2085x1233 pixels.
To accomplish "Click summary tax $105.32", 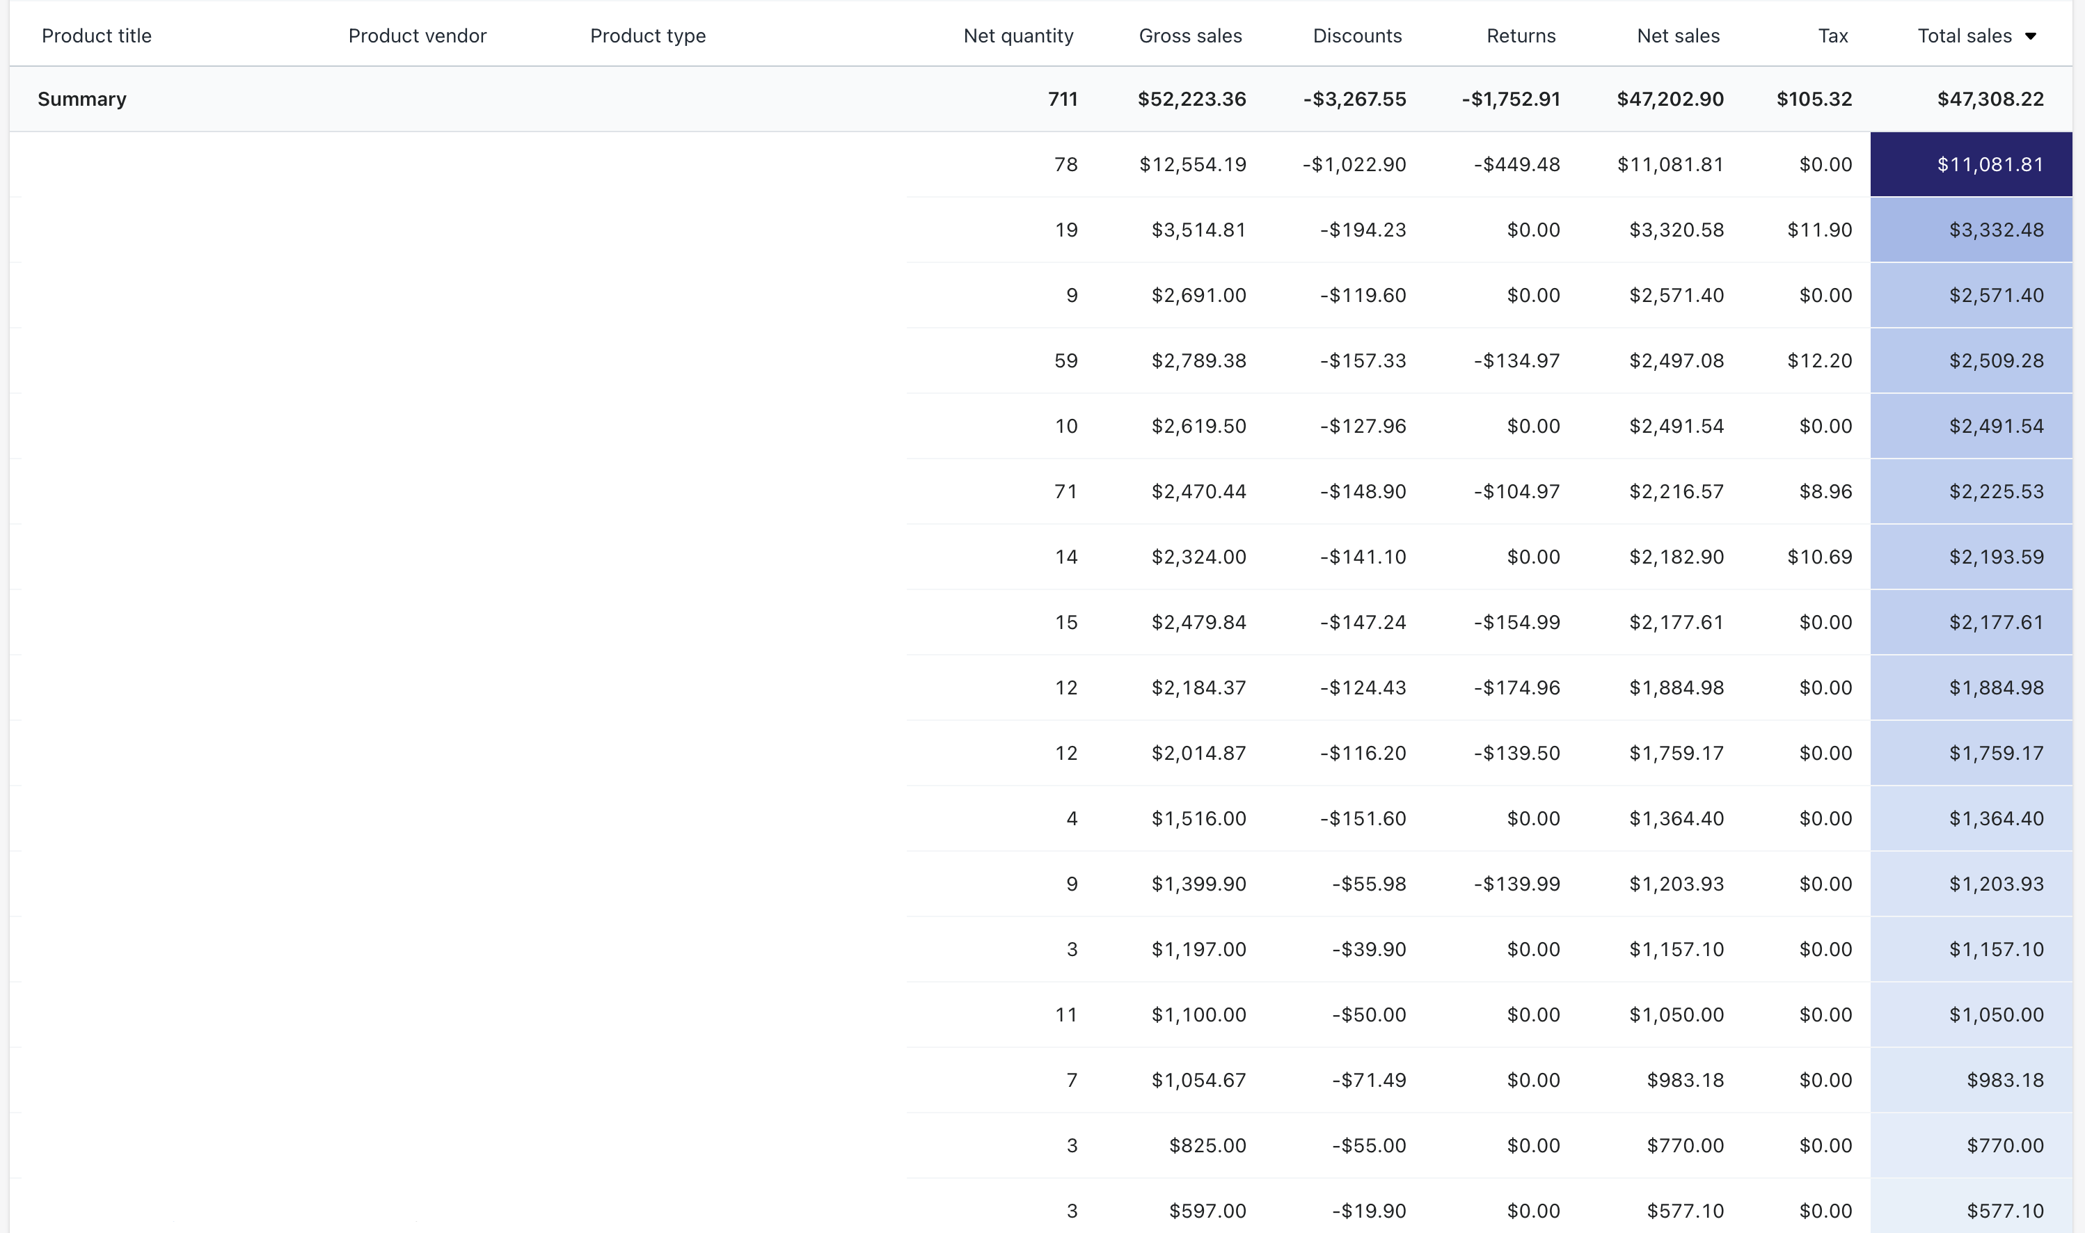I will 1814,99.
